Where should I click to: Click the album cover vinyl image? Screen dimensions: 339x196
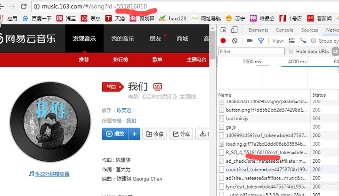[x=50, y=122]
